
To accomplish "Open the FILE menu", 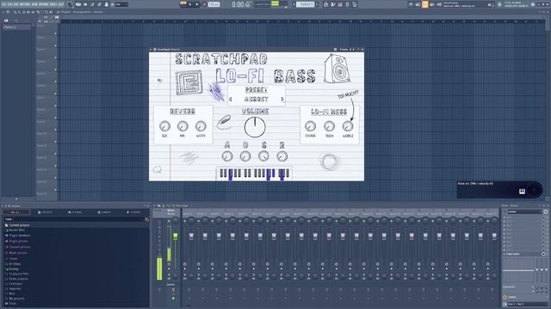I will point(3,4).
